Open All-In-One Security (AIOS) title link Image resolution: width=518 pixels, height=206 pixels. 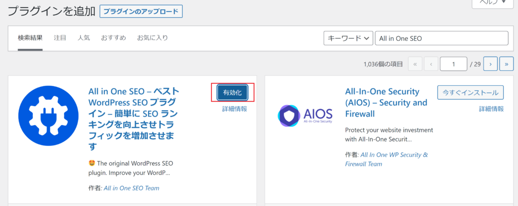(x=386, y=102)
